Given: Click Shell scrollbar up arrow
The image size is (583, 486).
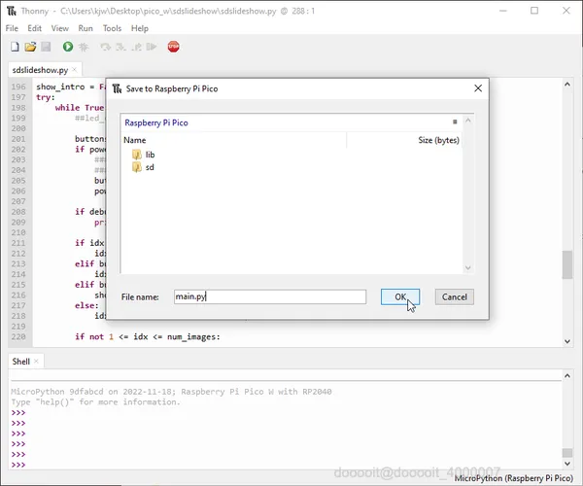Looking at the screenshot, I should pyautogui.click(x=567, y=376).
